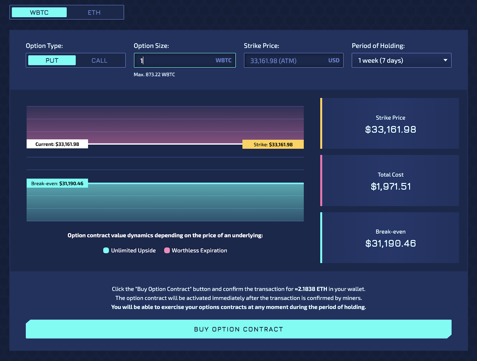The image size is (477, 361).
Task: Click the Unlimited Upside legend dot
Action: pos(106,250)
